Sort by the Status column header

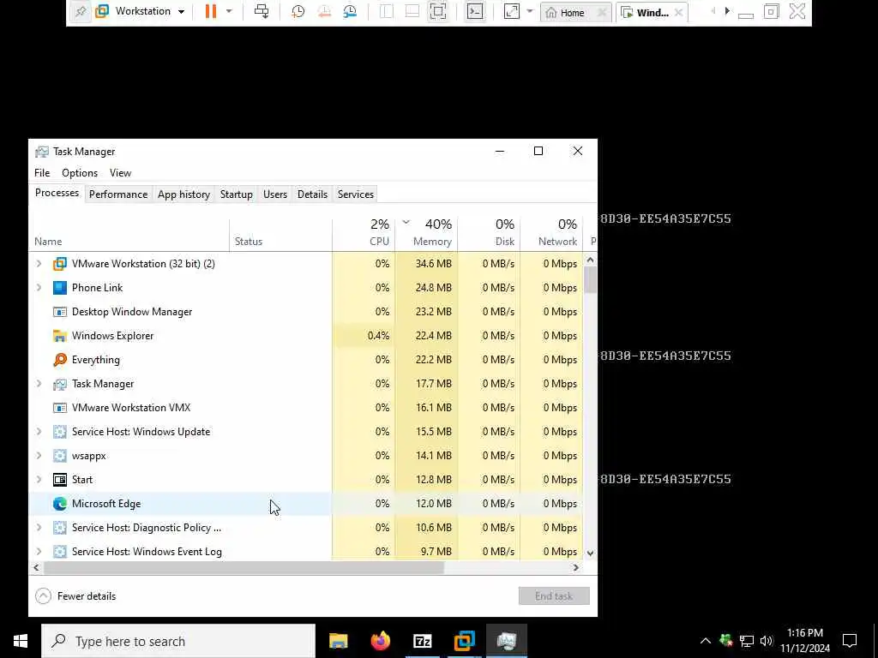(280, 234)
